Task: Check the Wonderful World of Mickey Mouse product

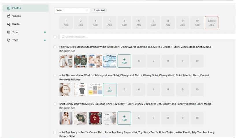Action: click(55, 75)
